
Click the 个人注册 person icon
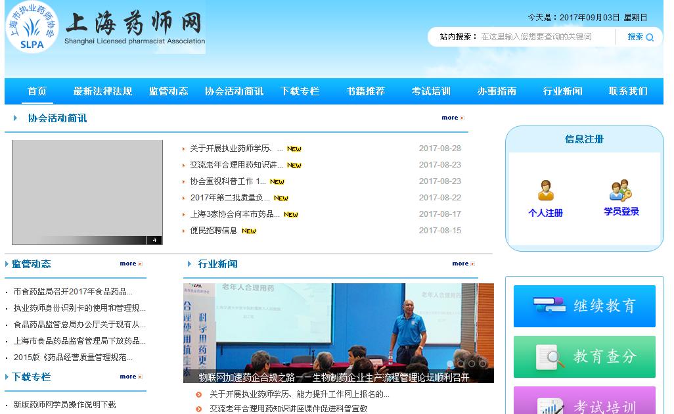point(545,191)
